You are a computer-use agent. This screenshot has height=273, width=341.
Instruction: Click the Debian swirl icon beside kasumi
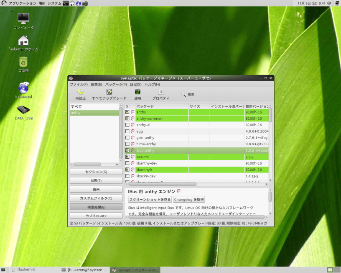[132, 157]
